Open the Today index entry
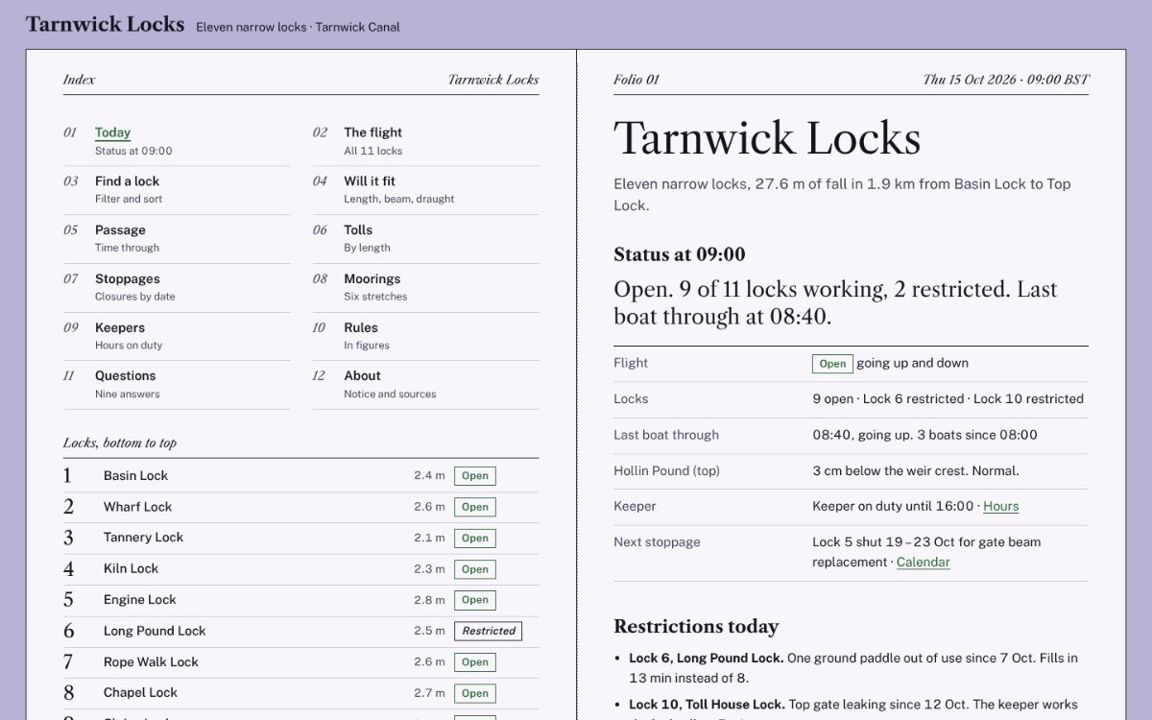Viewport: 1152px width, 720px height. pyautogui.click(x=177, y=141)
